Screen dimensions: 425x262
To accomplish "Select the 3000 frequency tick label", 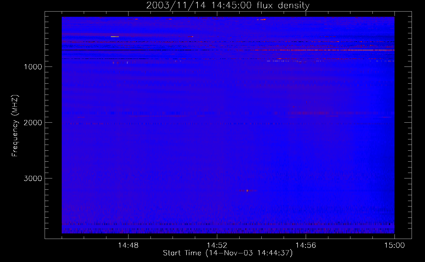I will tap(33, 178).
